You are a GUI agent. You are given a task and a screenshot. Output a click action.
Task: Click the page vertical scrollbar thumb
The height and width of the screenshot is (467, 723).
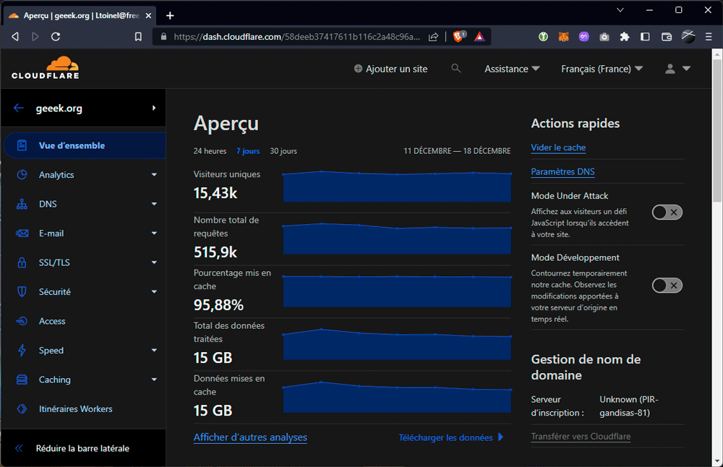pos(717,130)
